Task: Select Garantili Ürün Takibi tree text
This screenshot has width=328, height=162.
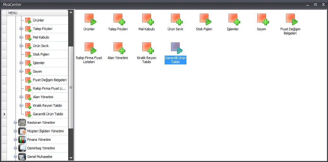Action: [48, 114]
